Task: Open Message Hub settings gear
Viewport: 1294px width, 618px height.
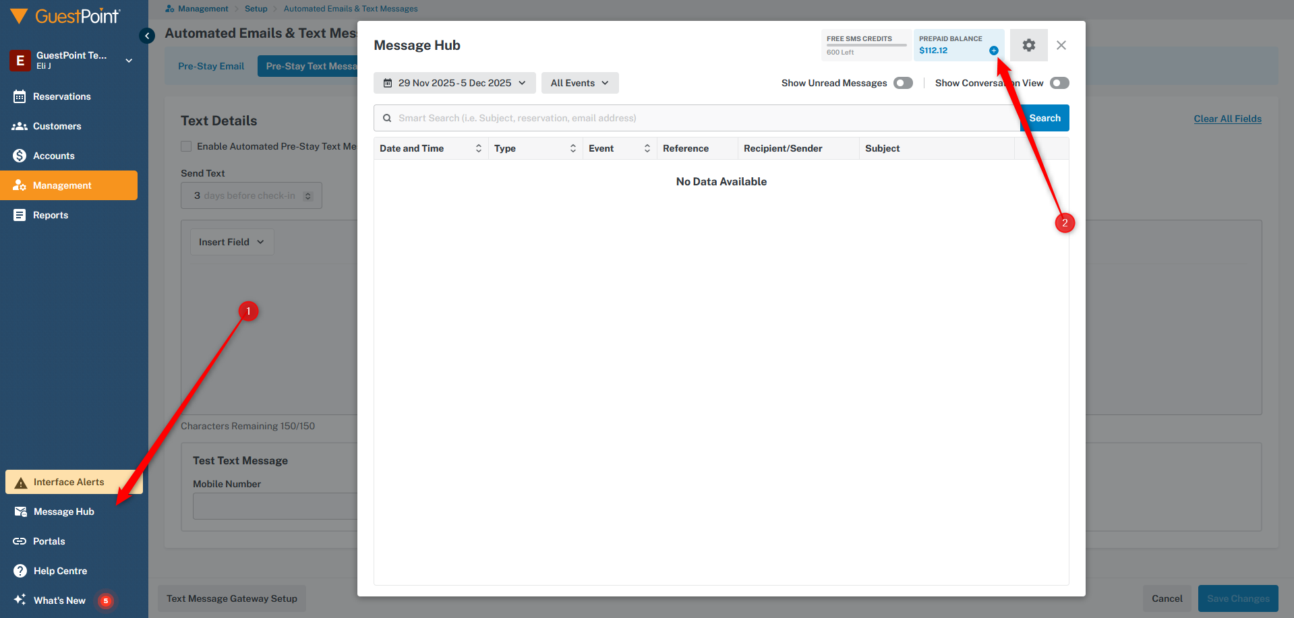Action: (1028, 45)
